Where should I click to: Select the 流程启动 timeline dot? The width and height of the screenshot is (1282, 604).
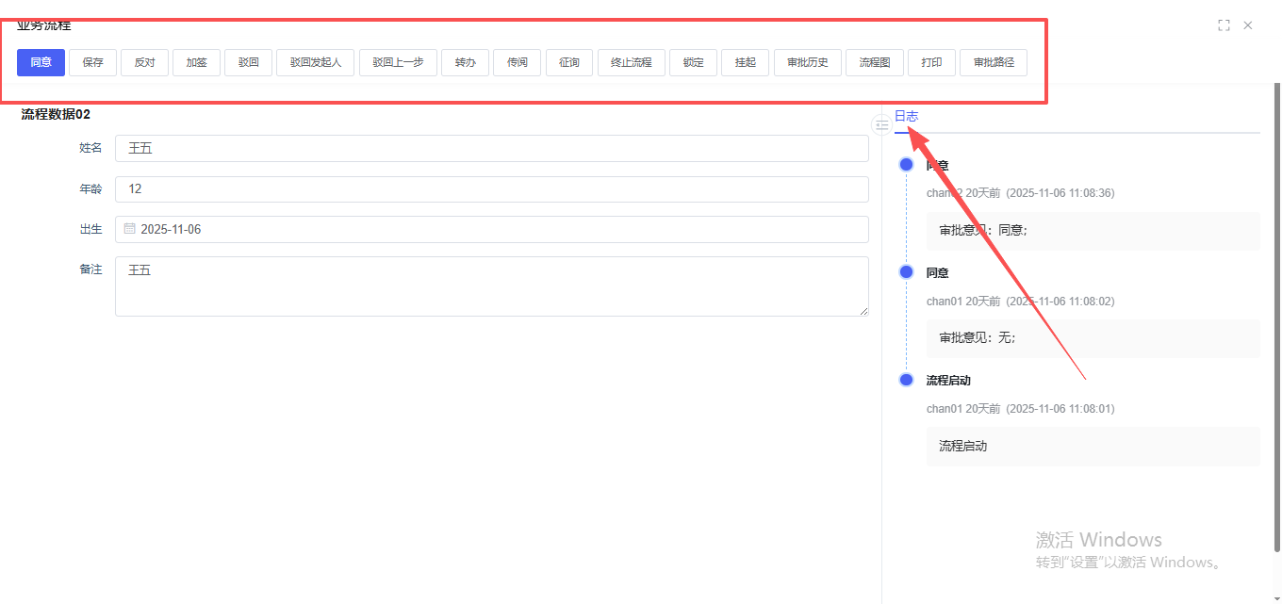[907, 380]
